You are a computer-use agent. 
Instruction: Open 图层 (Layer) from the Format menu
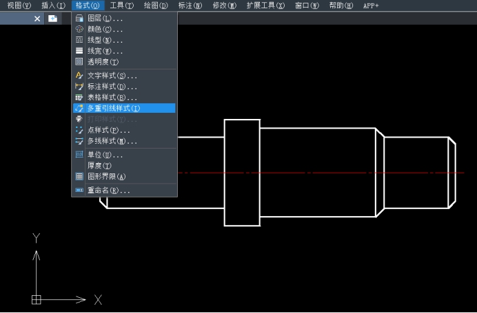click(105, 18)
